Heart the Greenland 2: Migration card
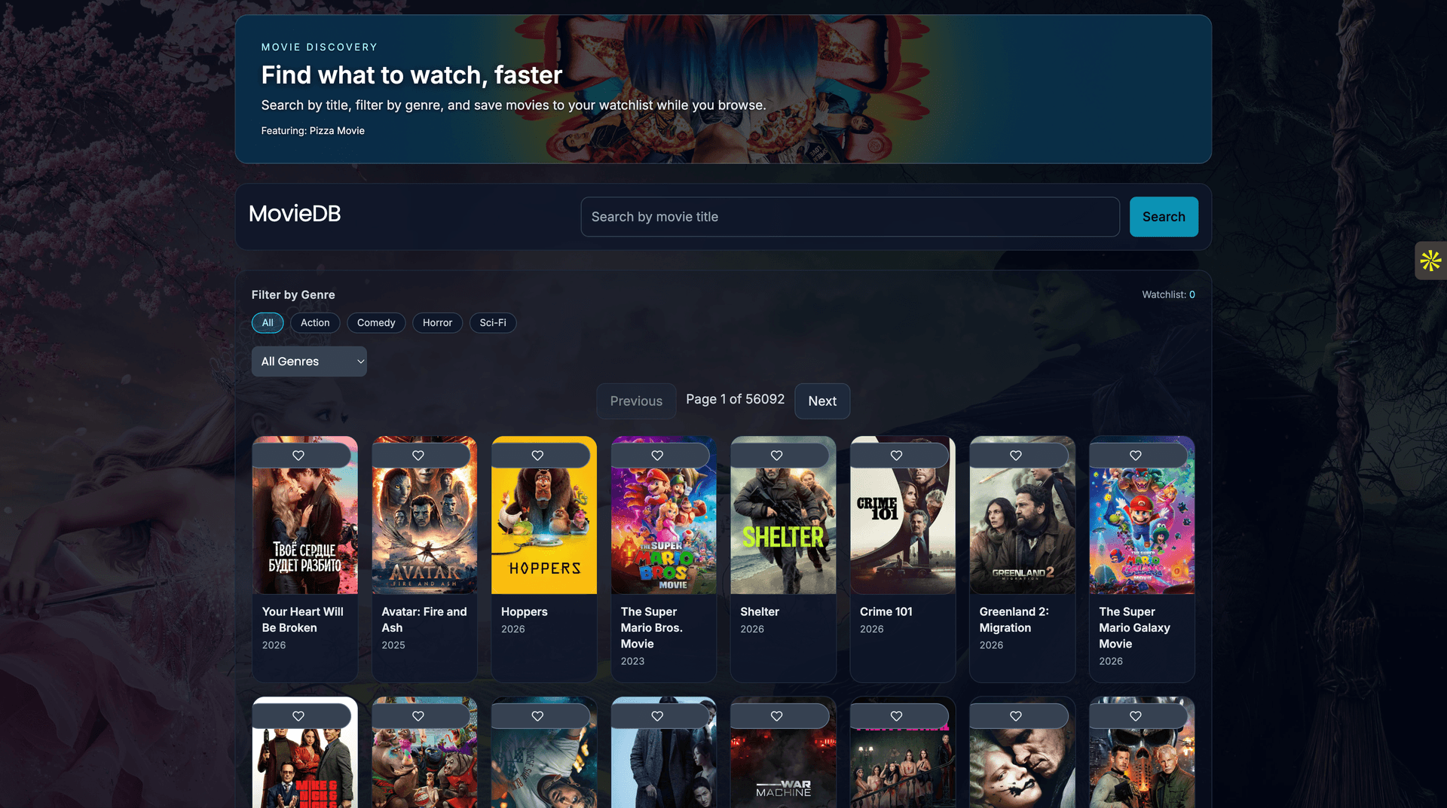1447x808 pixels. tap(1015, 455)
